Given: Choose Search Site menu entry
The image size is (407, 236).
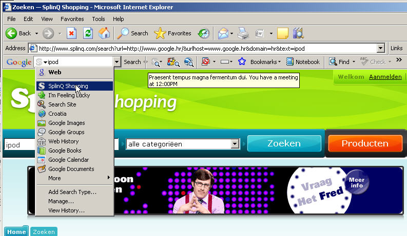Looking at the screenshot, I should coord(74,104).
